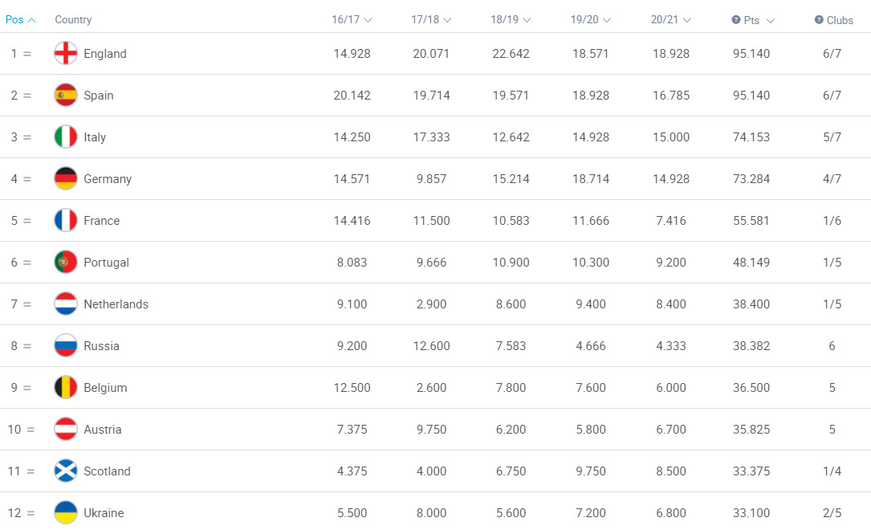Sort by the 18/19 season column
This screenshot has height=530, width=871.
[511, 19]
